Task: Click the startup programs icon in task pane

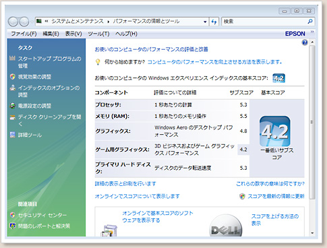Action: pos(12,59)
